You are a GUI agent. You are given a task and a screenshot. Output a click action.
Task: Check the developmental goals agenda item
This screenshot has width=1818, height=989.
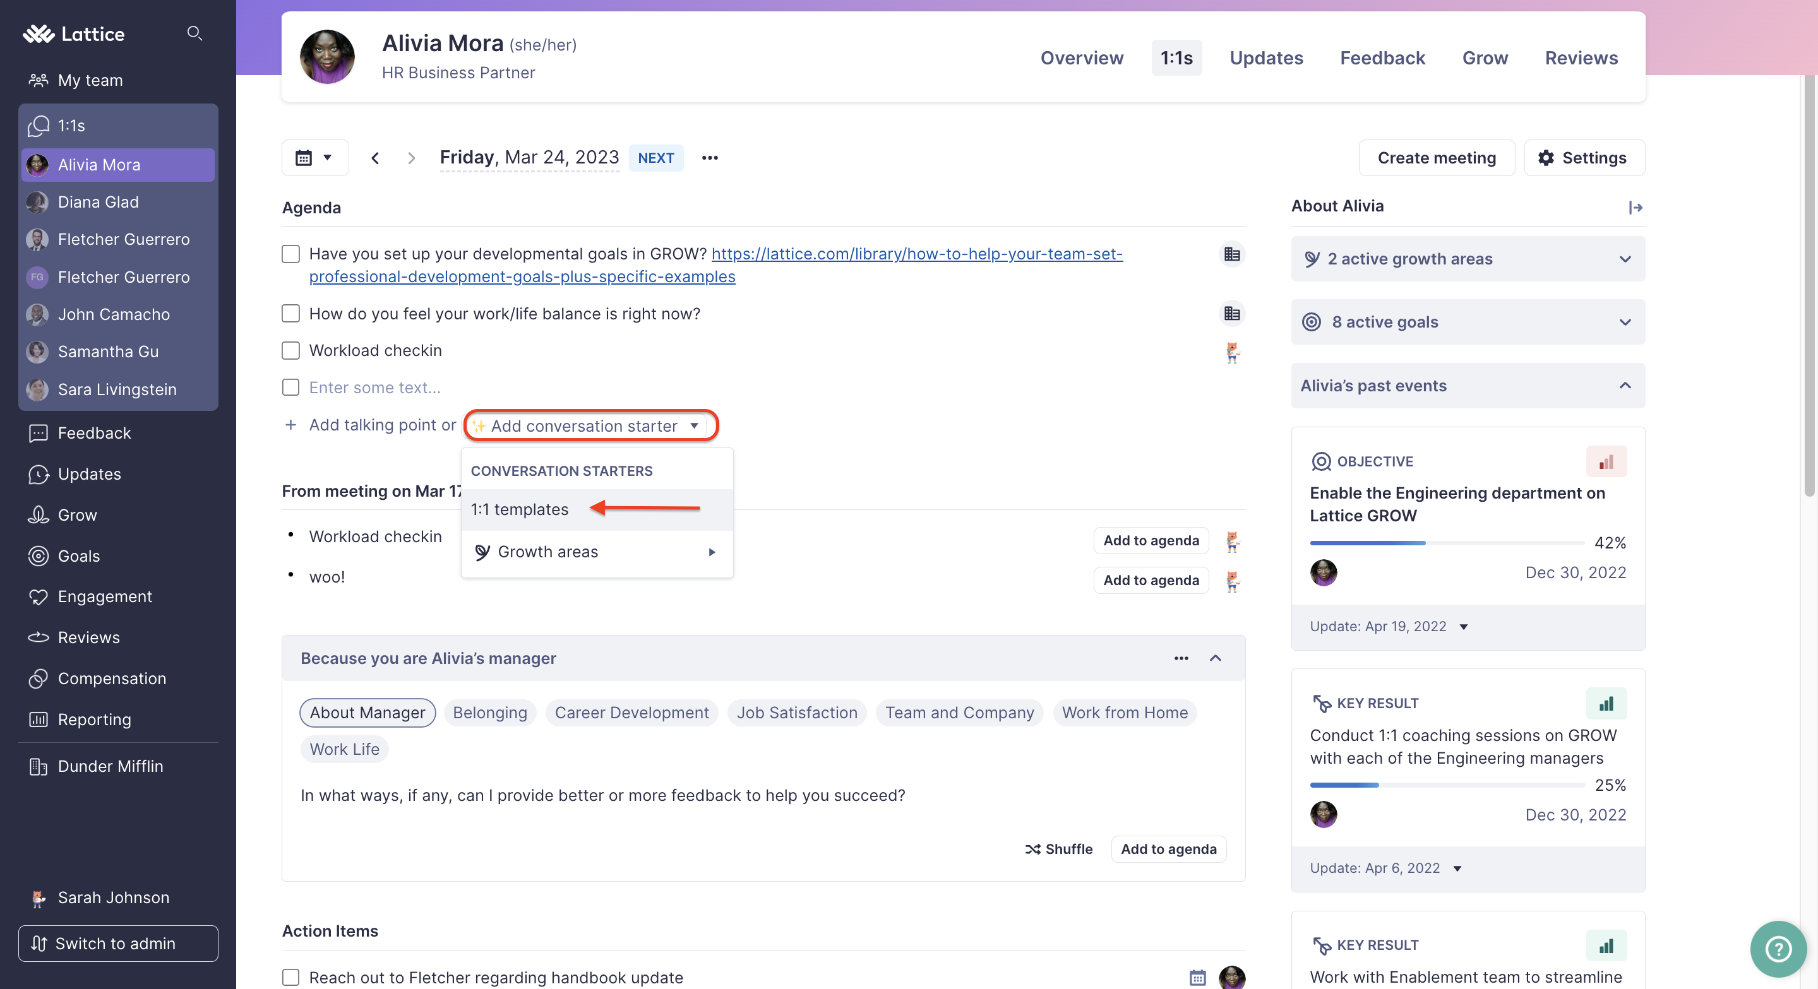290,254
